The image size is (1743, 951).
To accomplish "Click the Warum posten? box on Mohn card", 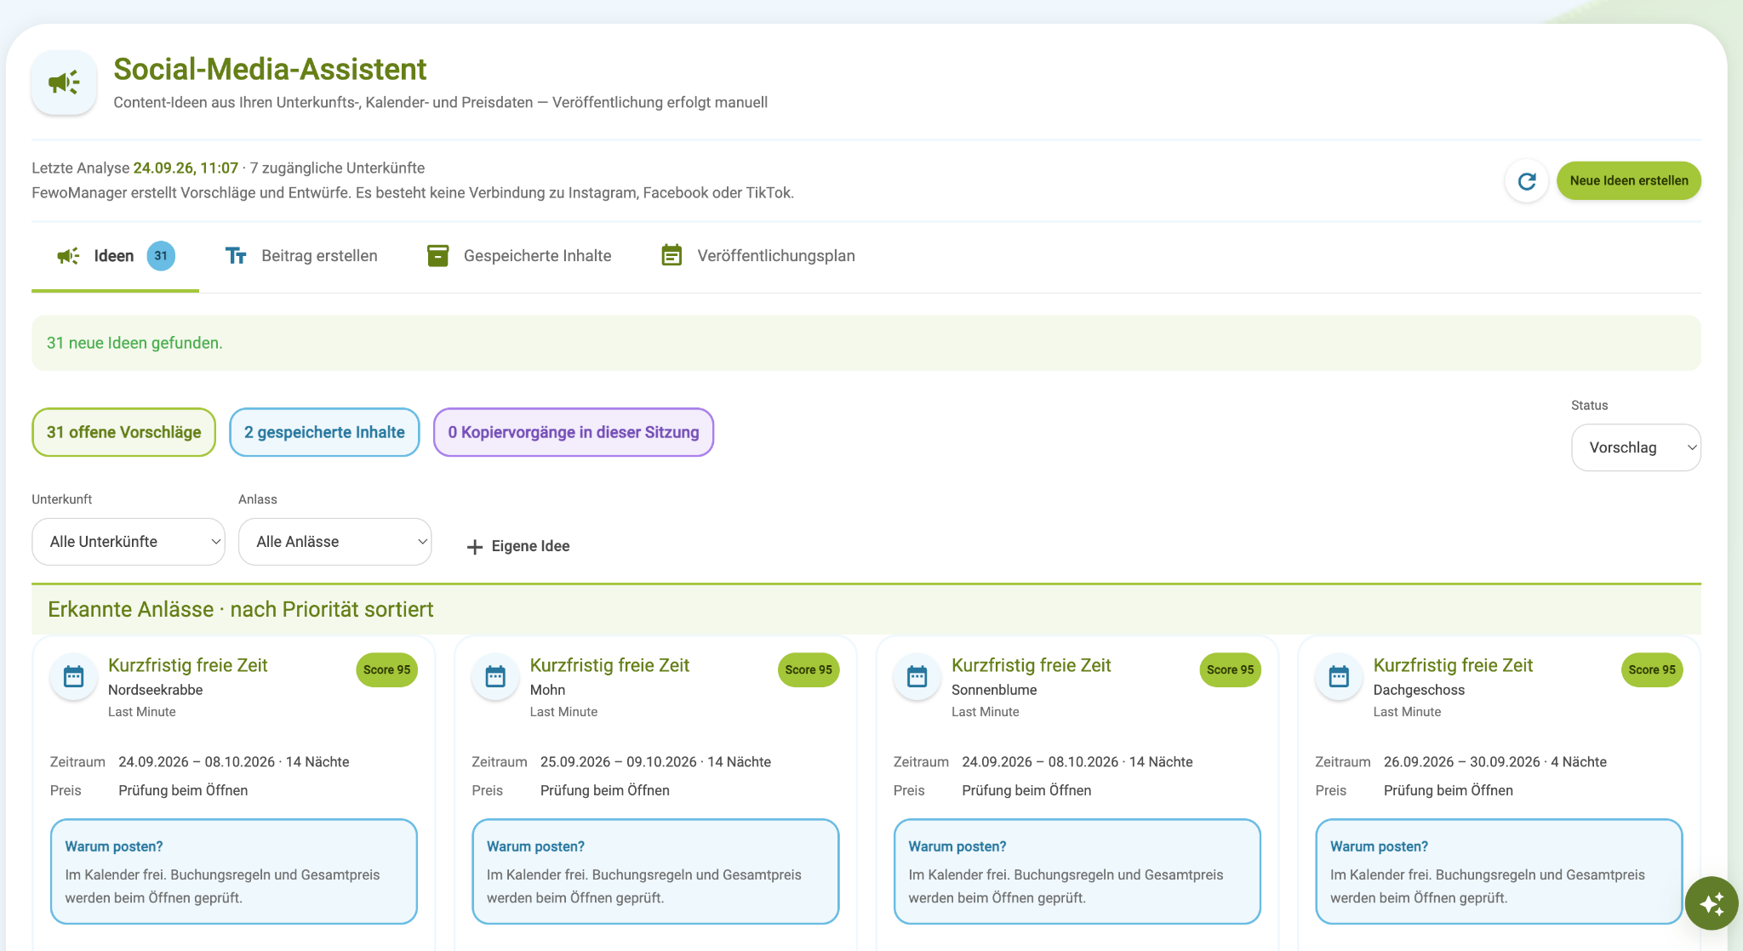I will [x=655, y=872].
